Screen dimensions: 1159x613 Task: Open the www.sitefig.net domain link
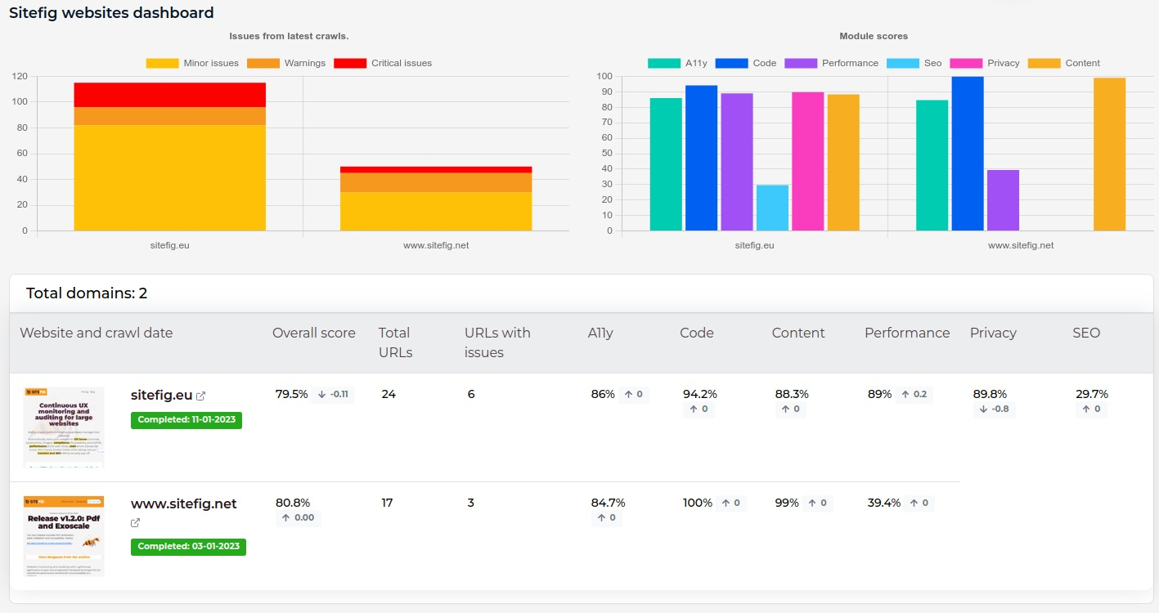184,503
